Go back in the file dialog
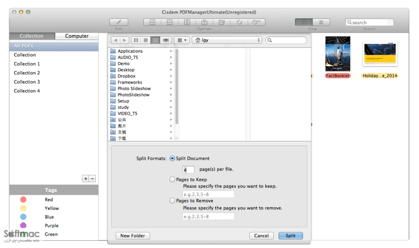419x248 pixels. tap(115, 40)
